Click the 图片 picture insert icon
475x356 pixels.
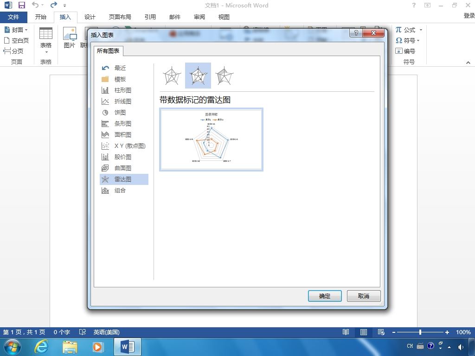[x=70, y=38]
